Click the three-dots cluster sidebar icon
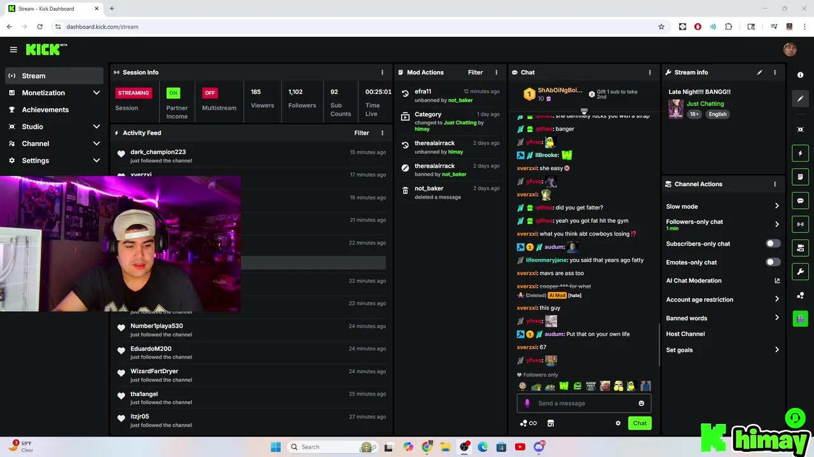Viewport: 814px width, 457px height. click(800, 296)
